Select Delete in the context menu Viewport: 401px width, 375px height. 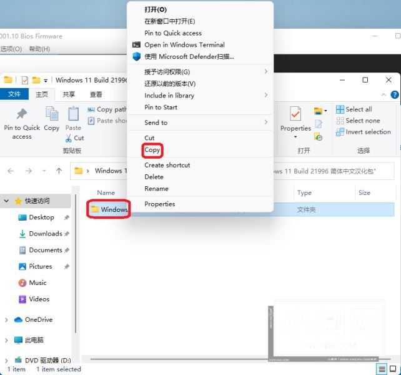click(x=200, y=177)
